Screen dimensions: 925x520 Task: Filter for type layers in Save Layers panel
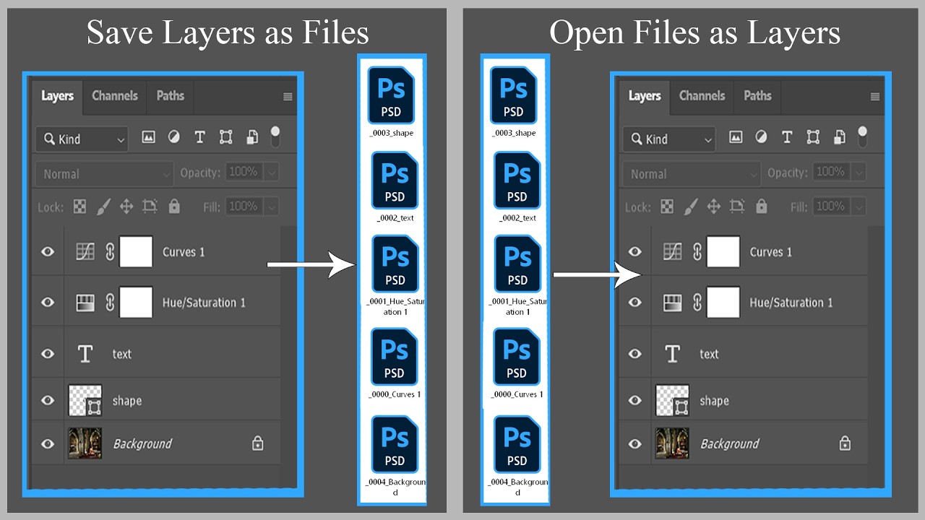200,137
